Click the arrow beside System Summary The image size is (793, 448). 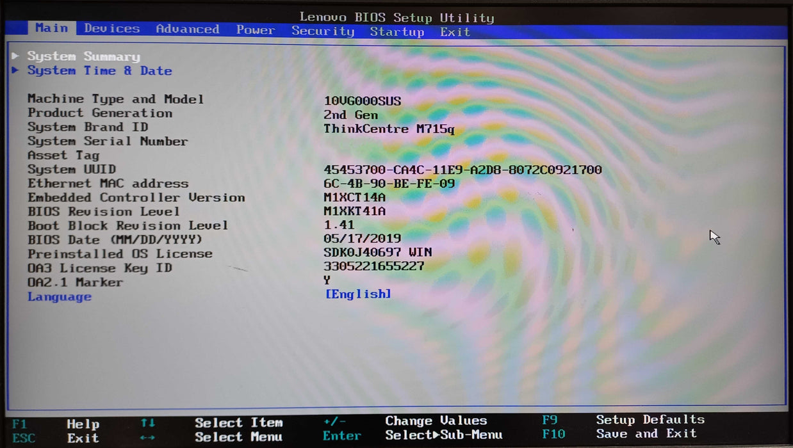click(x=15, y=56)
